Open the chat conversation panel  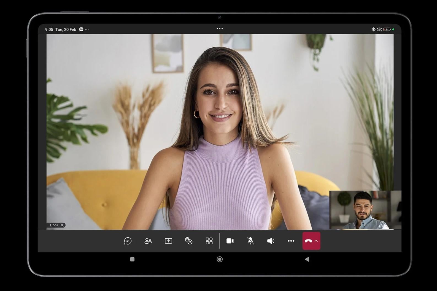click(x=128, y=241)
